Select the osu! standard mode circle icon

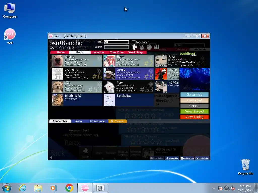point(134,47)
